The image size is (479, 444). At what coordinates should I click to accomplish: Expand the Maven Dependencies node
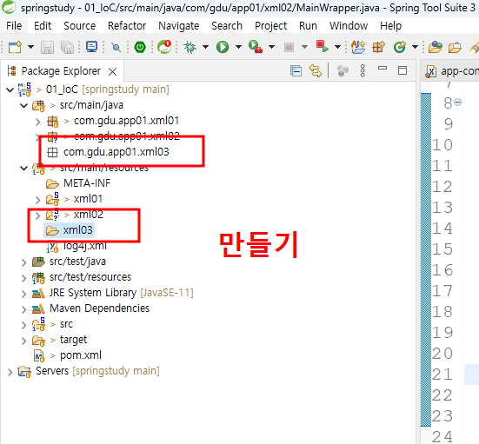click(x=23, y=309)
